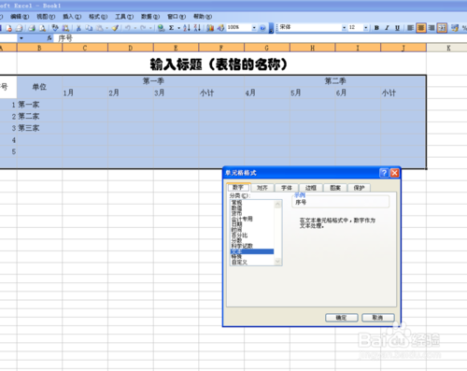Image resolution: width=467 pixels, height=371 pixels.
Task: Click the dialog's question-mark help button
Action: (x=384, y=173)
